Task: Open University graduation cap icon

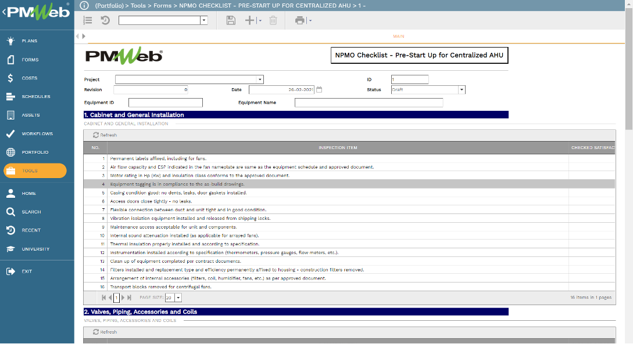Action: [x=11, y=249]
